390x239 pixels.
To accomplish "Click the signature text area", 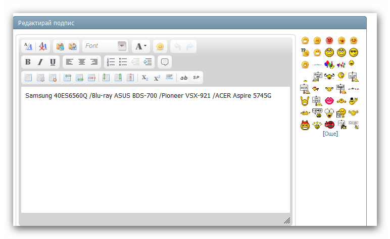I will coord(156,150).
